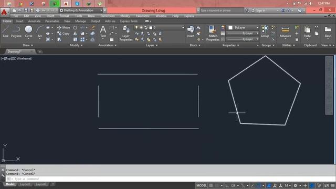Switch to the Layout1 tab
Screen dimensions: 336x189
tap(25, 184)
